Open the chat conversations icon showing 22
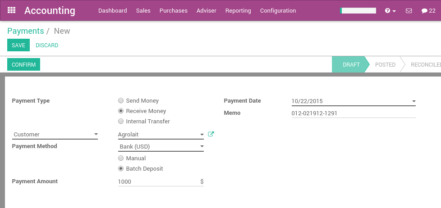 (x=428, y=11)
